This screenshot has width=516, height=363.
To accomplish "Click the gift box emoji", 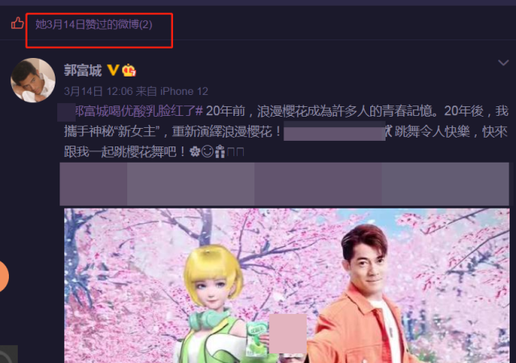I will click(x=220, y=151).
